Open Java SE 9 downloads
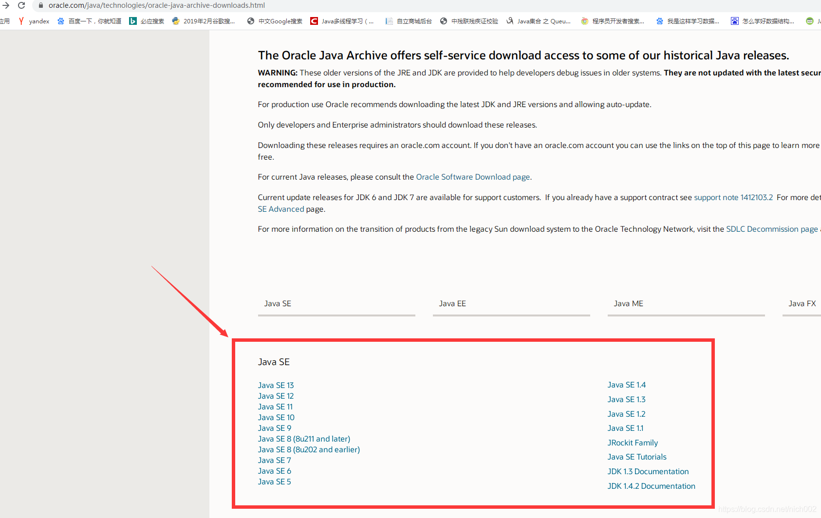The image size is (821, 518). pyautogui.click(x=275, y=428)
